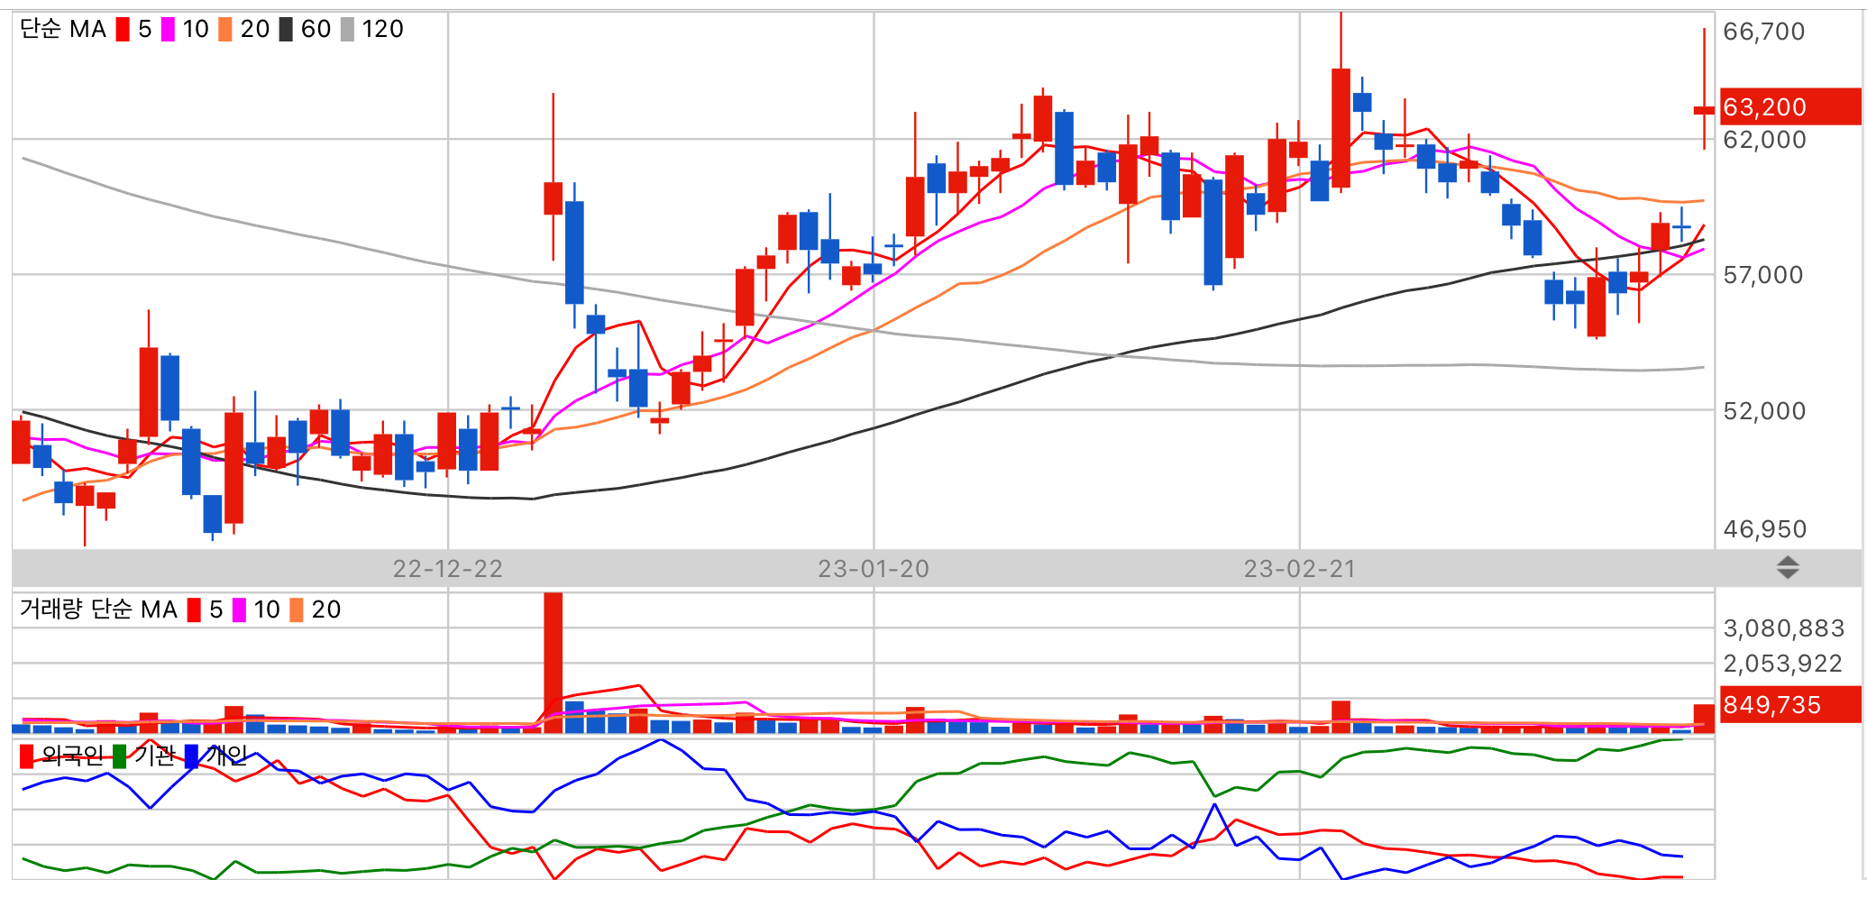Click the 46,950 price axis label
The height and width of the screenshot is (898, 1867).
coord(1765,529)
